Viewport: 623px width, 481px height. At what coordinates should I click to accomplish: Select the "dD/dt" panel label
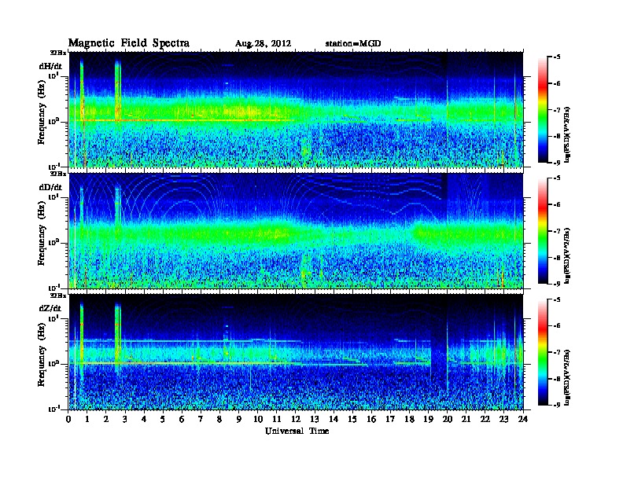point(50,187)
